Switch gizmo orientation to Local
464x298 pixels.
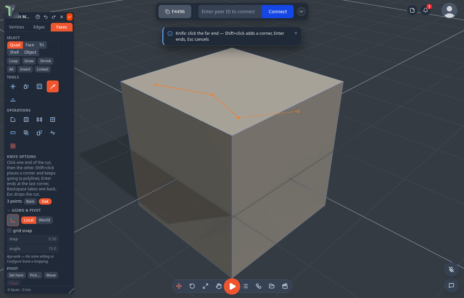coord(29,220)
